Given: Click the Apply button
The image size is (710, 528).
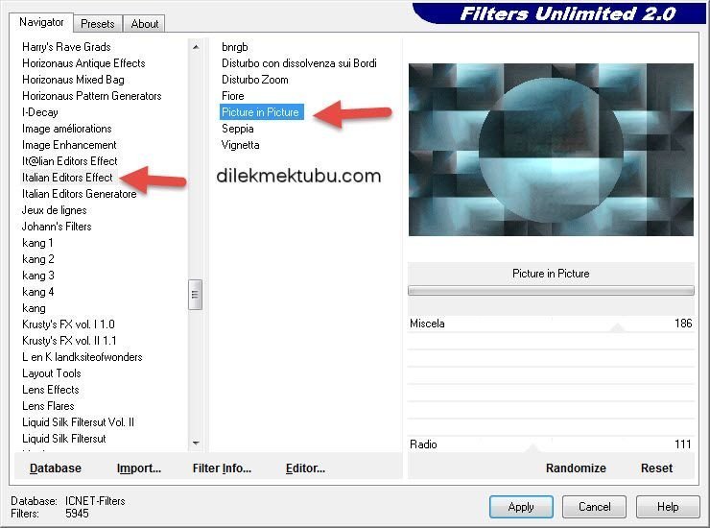Looking at the screenshot, I should point(521,507).
